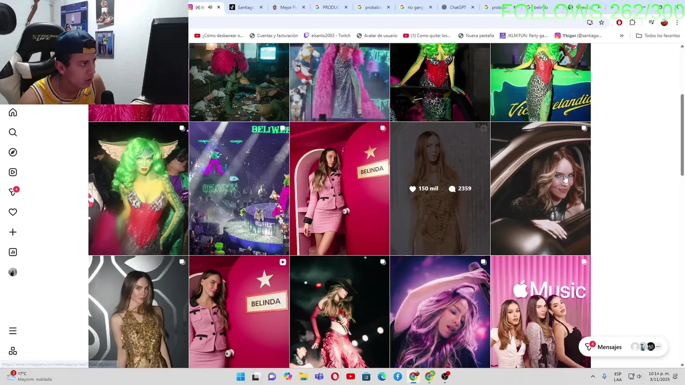
Task: Open pink feather coat post in top row
Action: pyautogui.click(x=340, y=82)
